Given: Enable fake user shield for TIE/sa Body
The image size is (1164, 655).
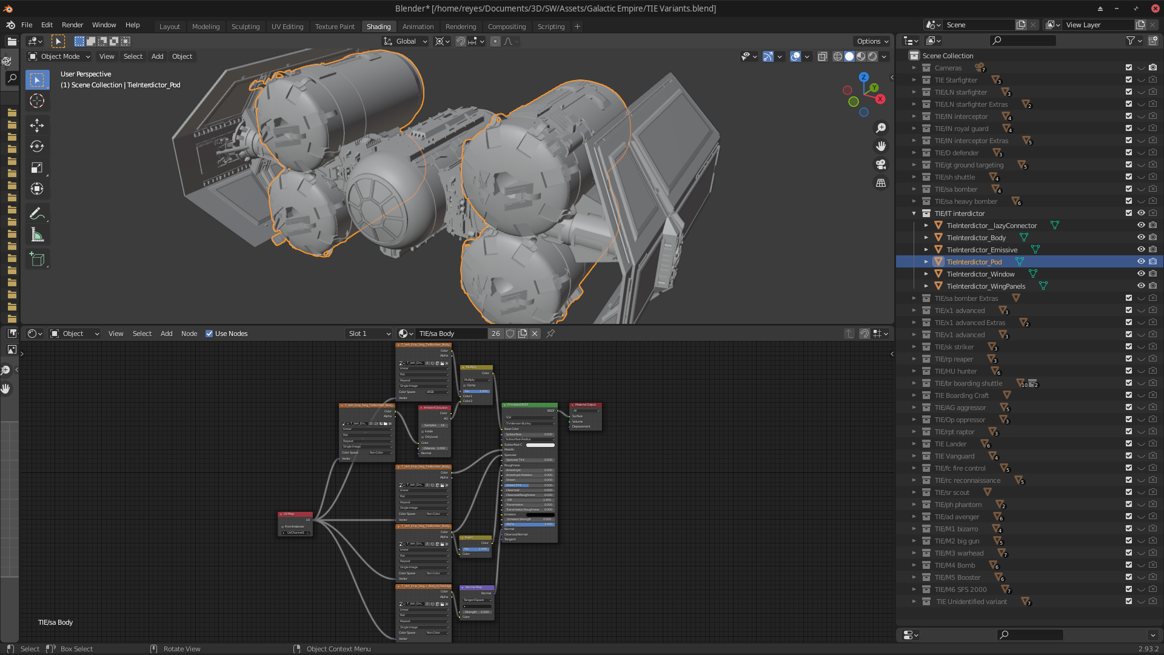Looking at the screenshot, I should tap(510, 334).
